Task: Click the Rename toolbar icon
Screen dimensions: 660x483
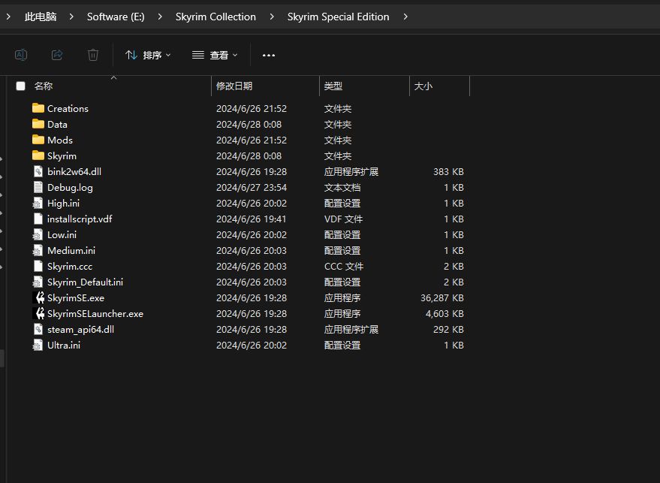Action: tap(21, 55)
